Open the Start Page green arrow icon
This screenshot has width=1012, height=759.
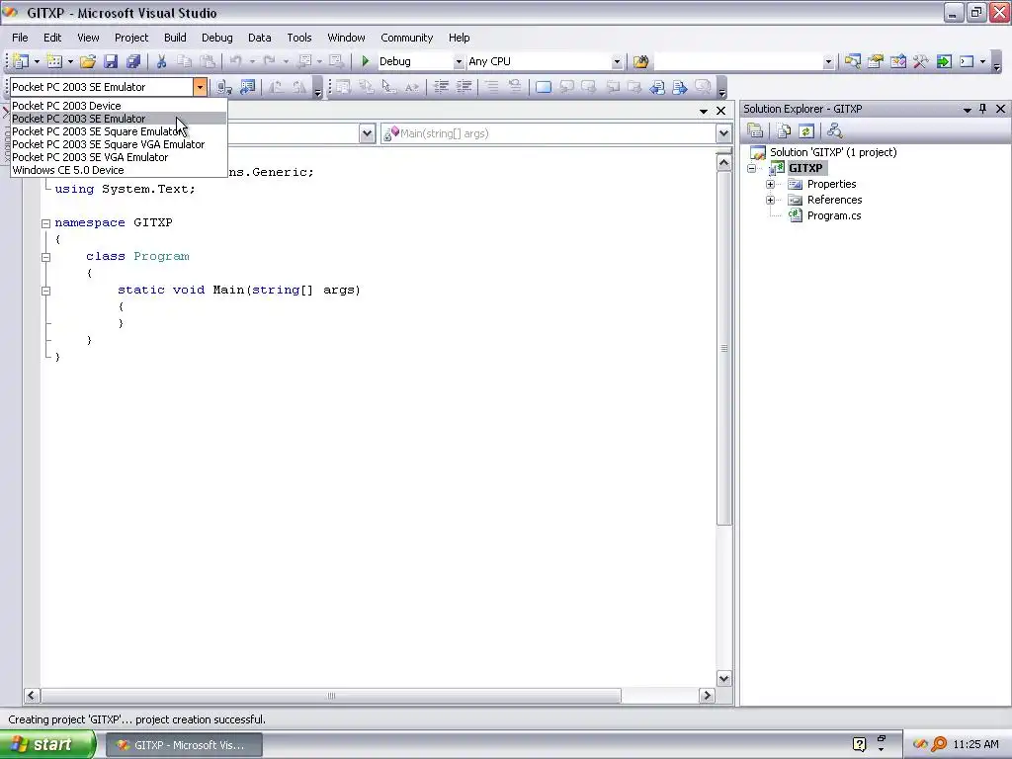coord(944,61)
